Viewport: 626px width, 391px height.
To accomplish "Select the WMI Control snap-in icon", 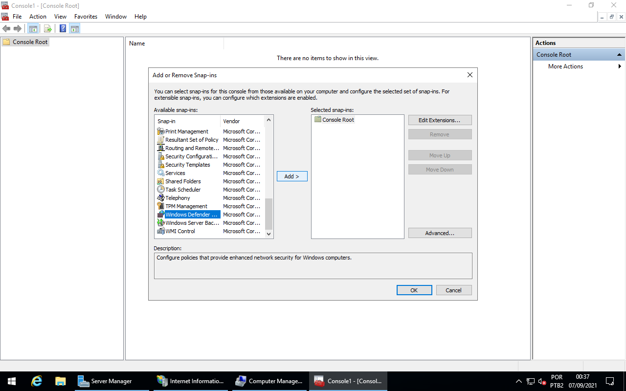I will pyautogui.click(x=161, y=231).
